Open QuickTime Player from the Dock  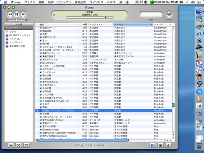[199, 91]
